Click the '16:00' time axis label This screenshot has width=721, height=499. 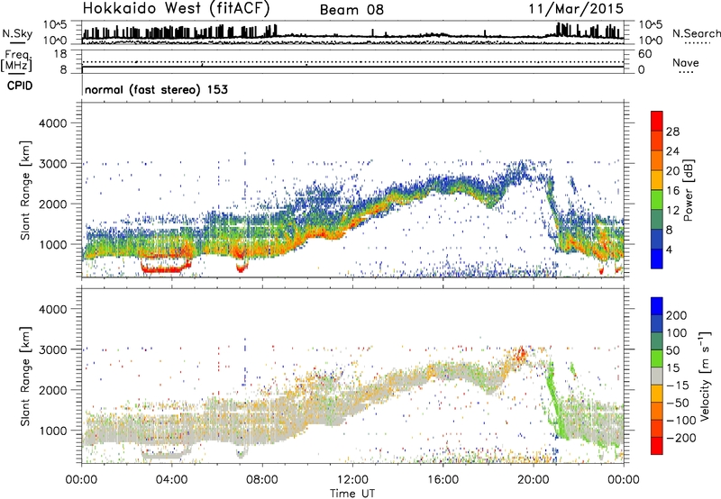(443, 480)
